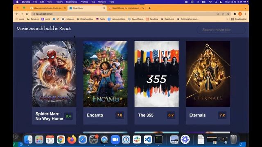Viewport: 262px width, 147px height.
Task: Switch to the GitHub imgix tmdb tab
Action: (48, 8)
